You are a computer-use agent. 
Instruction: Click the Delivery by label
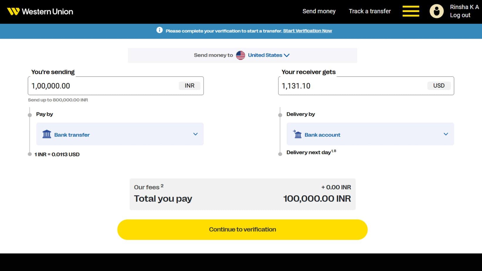pyautogui.click(x=301, y=114)
